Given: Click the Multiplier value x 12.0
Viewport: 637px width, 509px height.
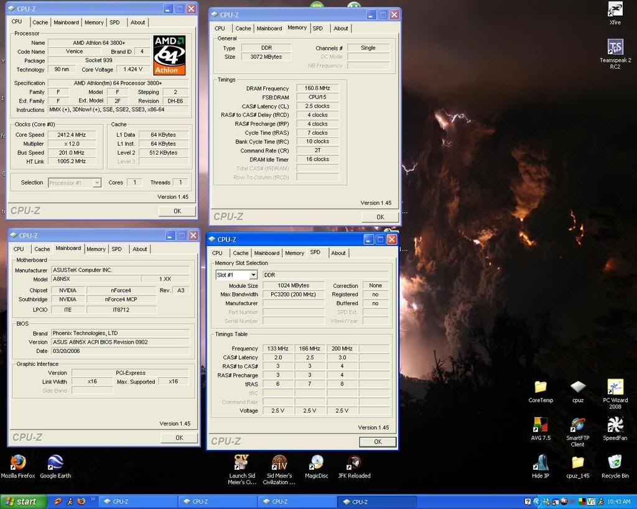Looking at the screenshot, I should [x=72, y=144].
